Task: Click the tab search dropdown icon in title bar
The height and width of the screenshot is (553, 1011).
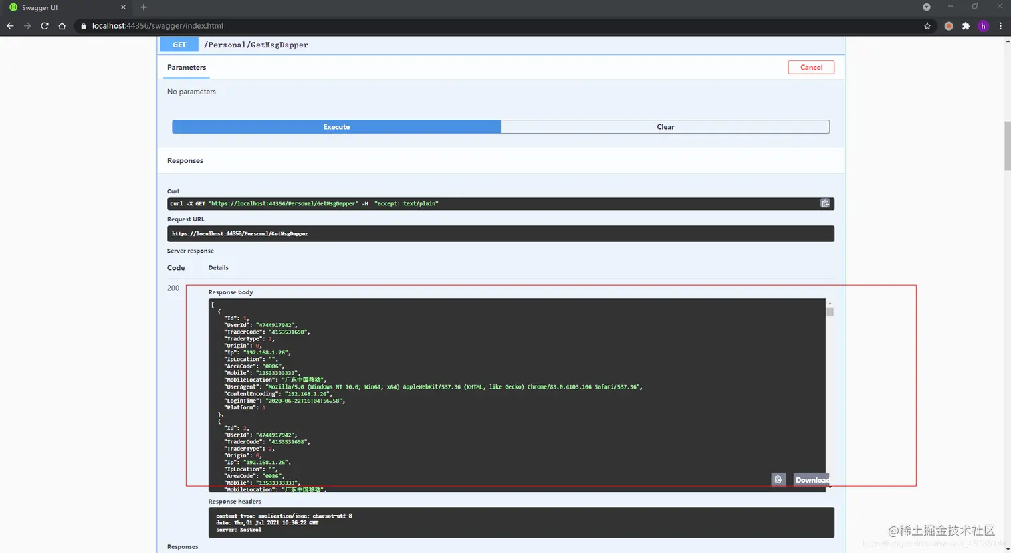Action: pos(927,7)
